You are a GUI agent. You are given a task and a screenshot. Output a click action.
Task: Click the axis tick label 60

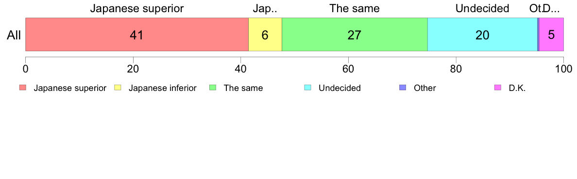[x=348, y=69]
